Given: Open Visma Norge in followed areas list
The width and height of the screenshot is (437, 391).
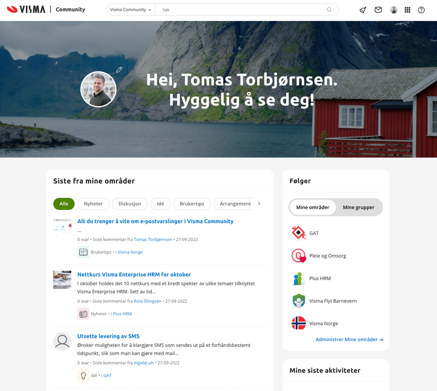Looking at the screenshot, I should point(323,324).
